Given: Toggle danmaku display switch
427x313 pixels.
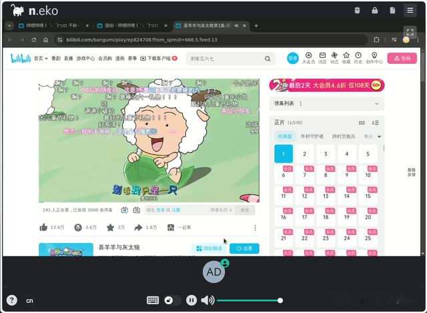Looking at the screenshot, I should 125,210.
